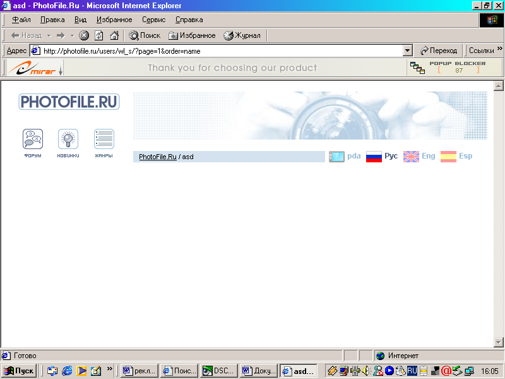Expand the quick launch chevron

(x=110, y=368)
